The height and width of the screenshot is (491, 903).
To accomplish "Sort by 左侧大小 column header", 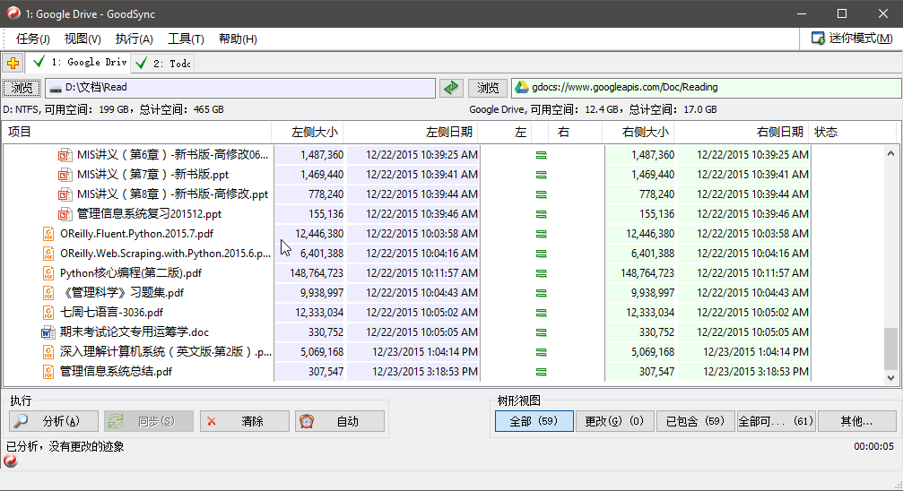I will (308, 133).
